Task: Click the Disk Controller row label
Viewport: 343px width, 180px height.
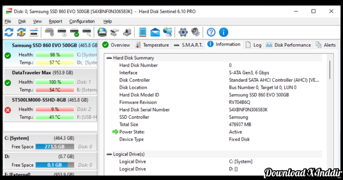Action: coord(135,80)
